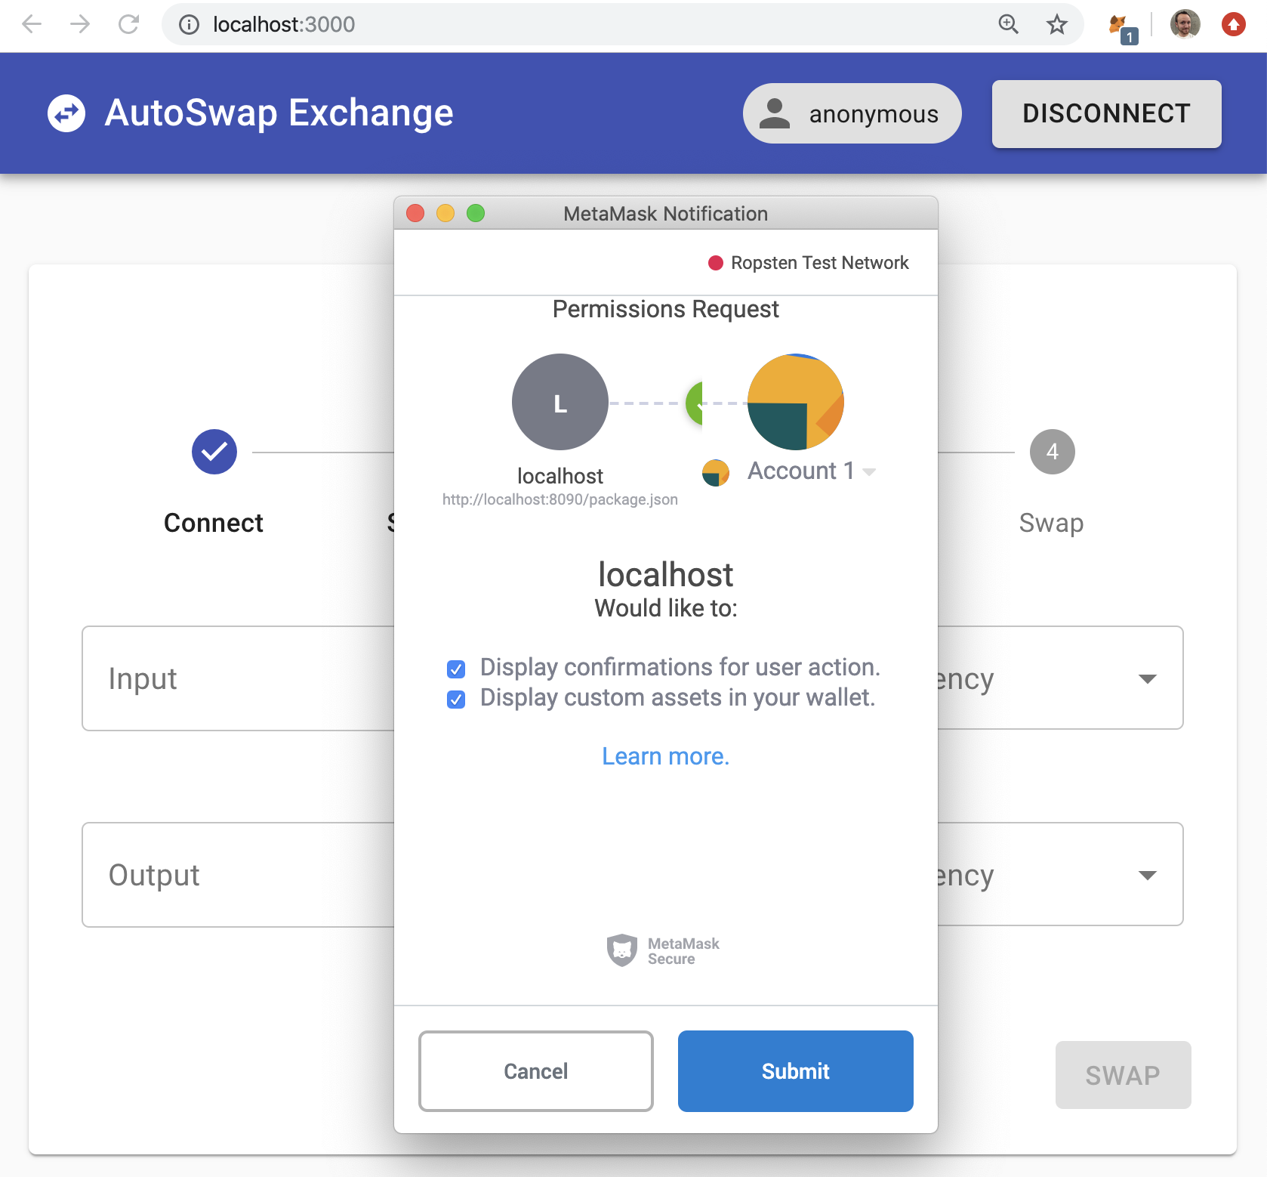Click the site information icon in address bar
This screenshot has width=1267, height=1177.
coord(189,25)
